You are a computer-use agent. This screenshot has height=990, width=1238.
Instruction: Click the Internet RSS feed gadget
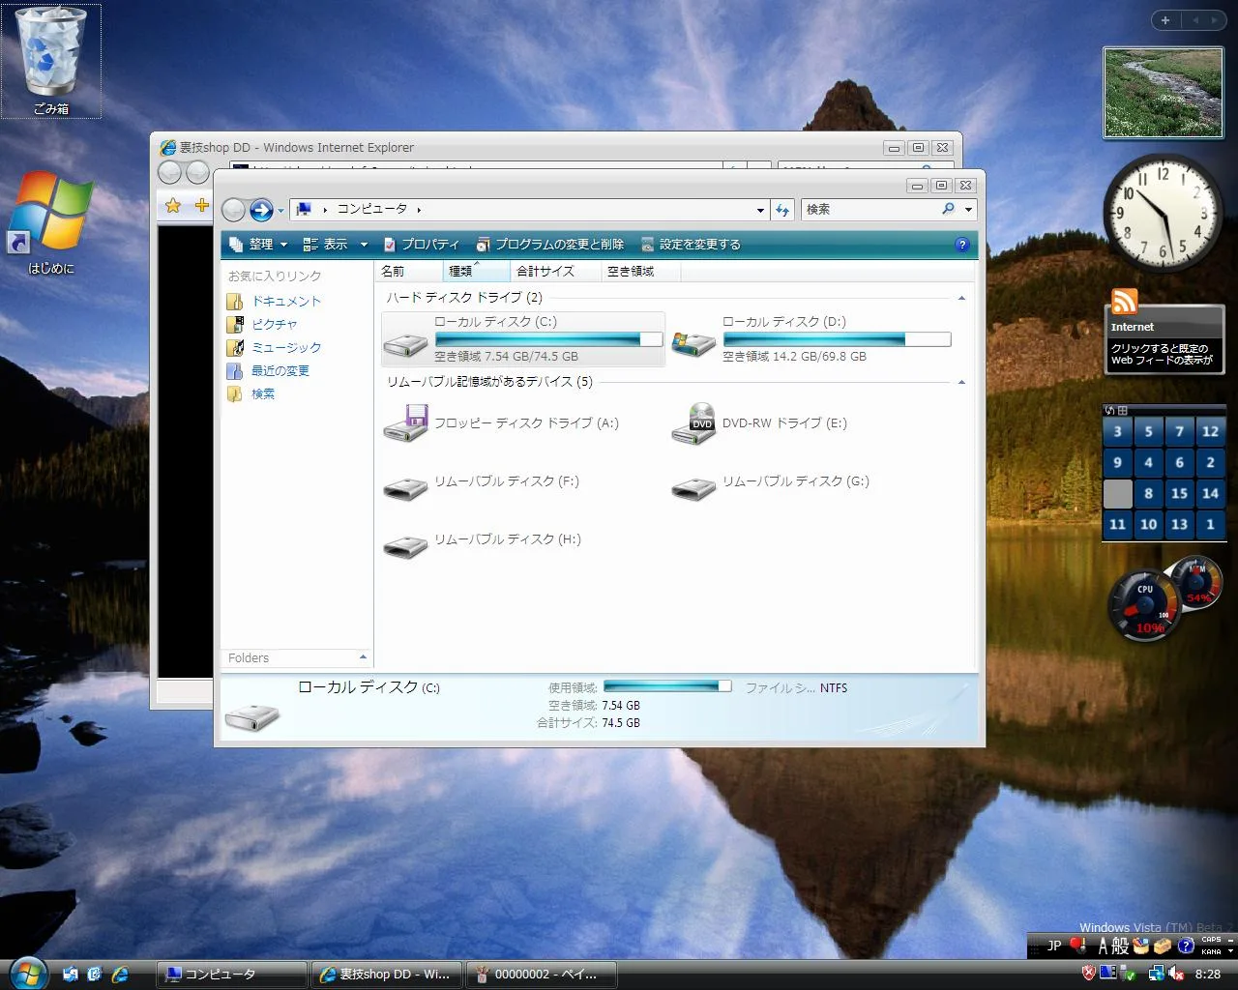(1164, 338)
